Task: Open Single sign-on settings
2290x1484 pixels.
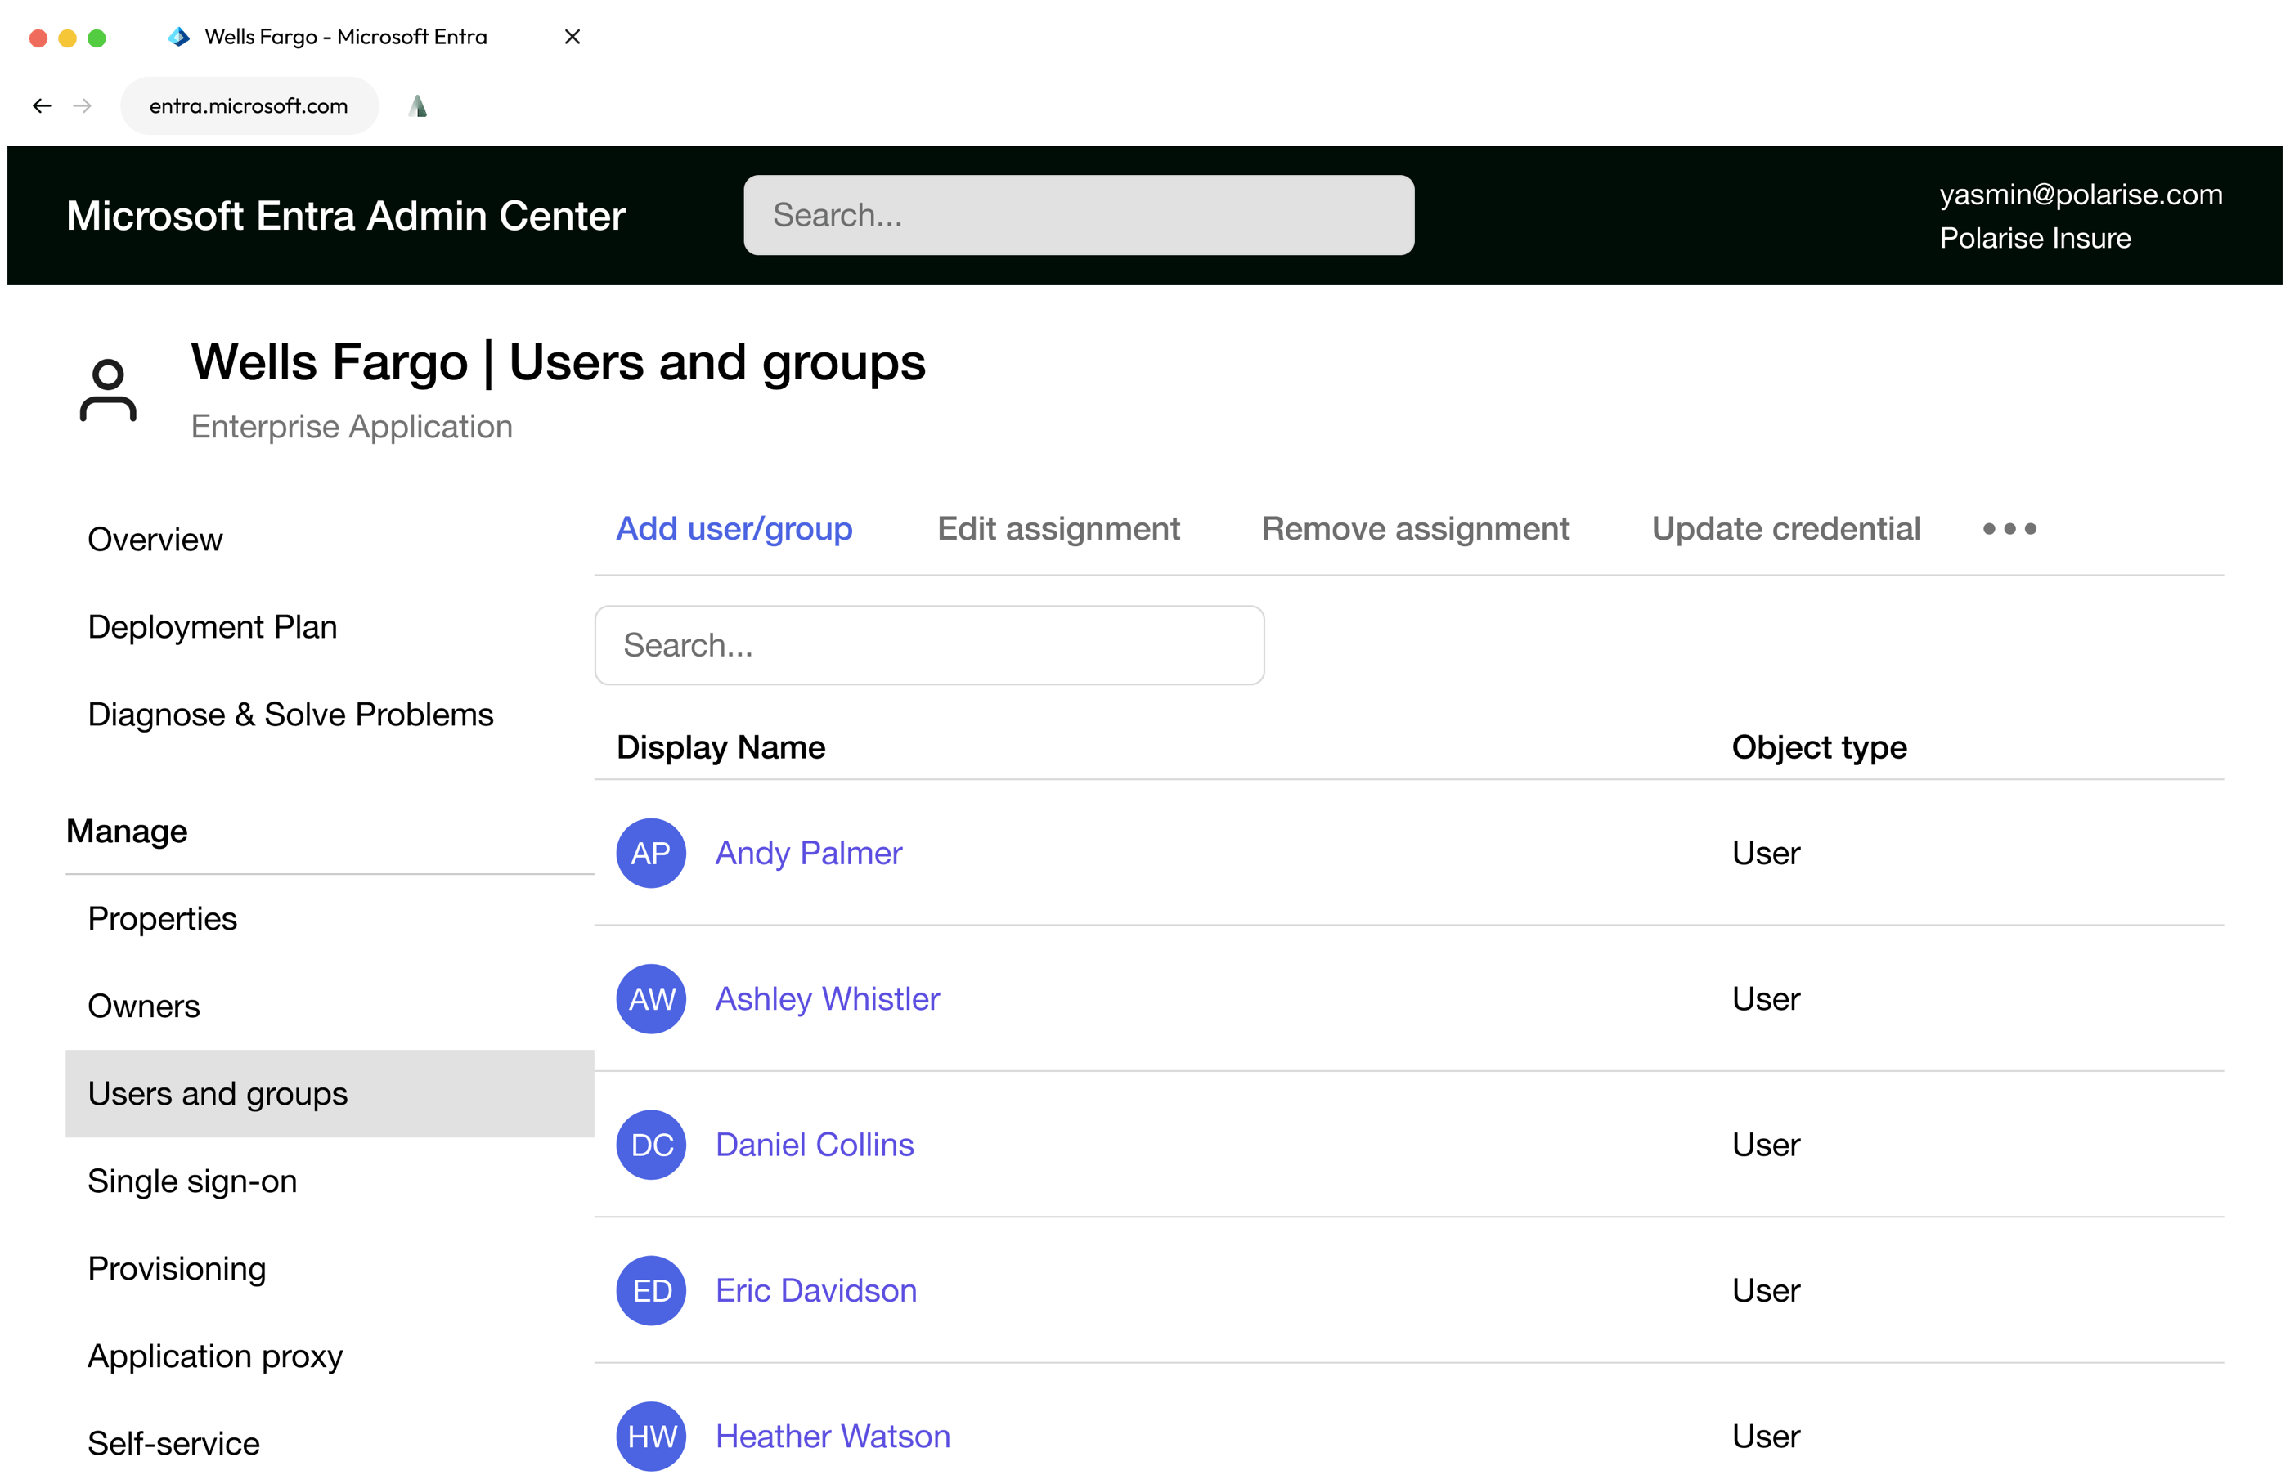Action: pos(192,1181)
